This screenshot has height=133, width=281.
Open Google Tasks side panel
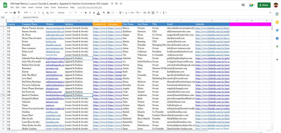point(277,30)
